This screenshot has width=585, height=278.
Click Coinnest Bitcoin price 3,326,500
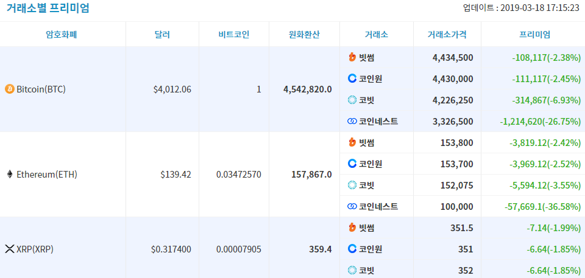[x=453, y=122]
